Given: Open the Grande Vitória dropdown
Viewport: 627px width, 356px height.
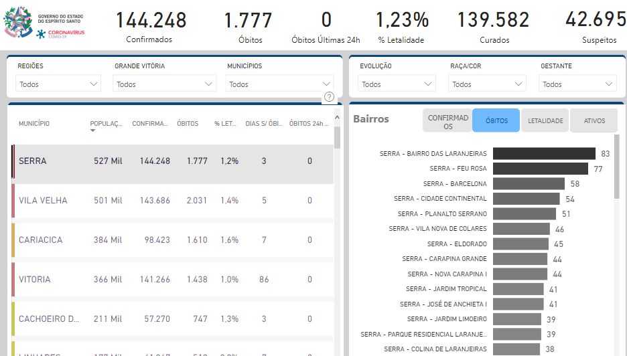Looking at the screenshot, I should [x=164, y=84].
